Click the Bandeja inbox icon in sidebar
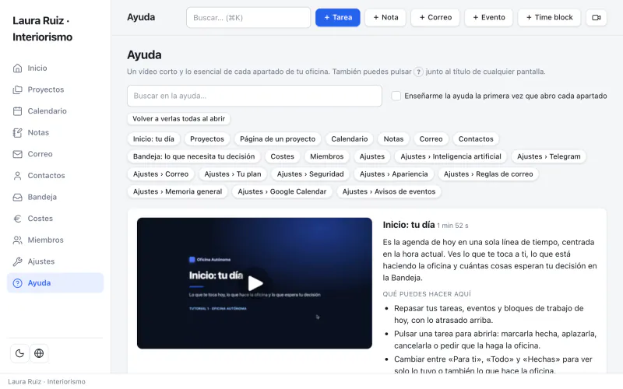Screen dimensions: 623x389 tap(17, 197)
